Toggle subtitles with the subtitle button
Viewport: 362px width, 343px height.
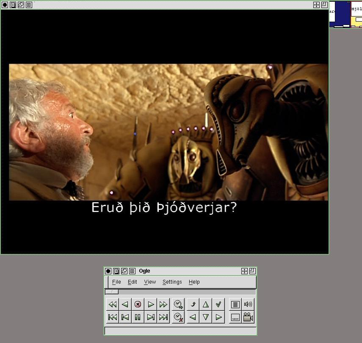(235, 317)
